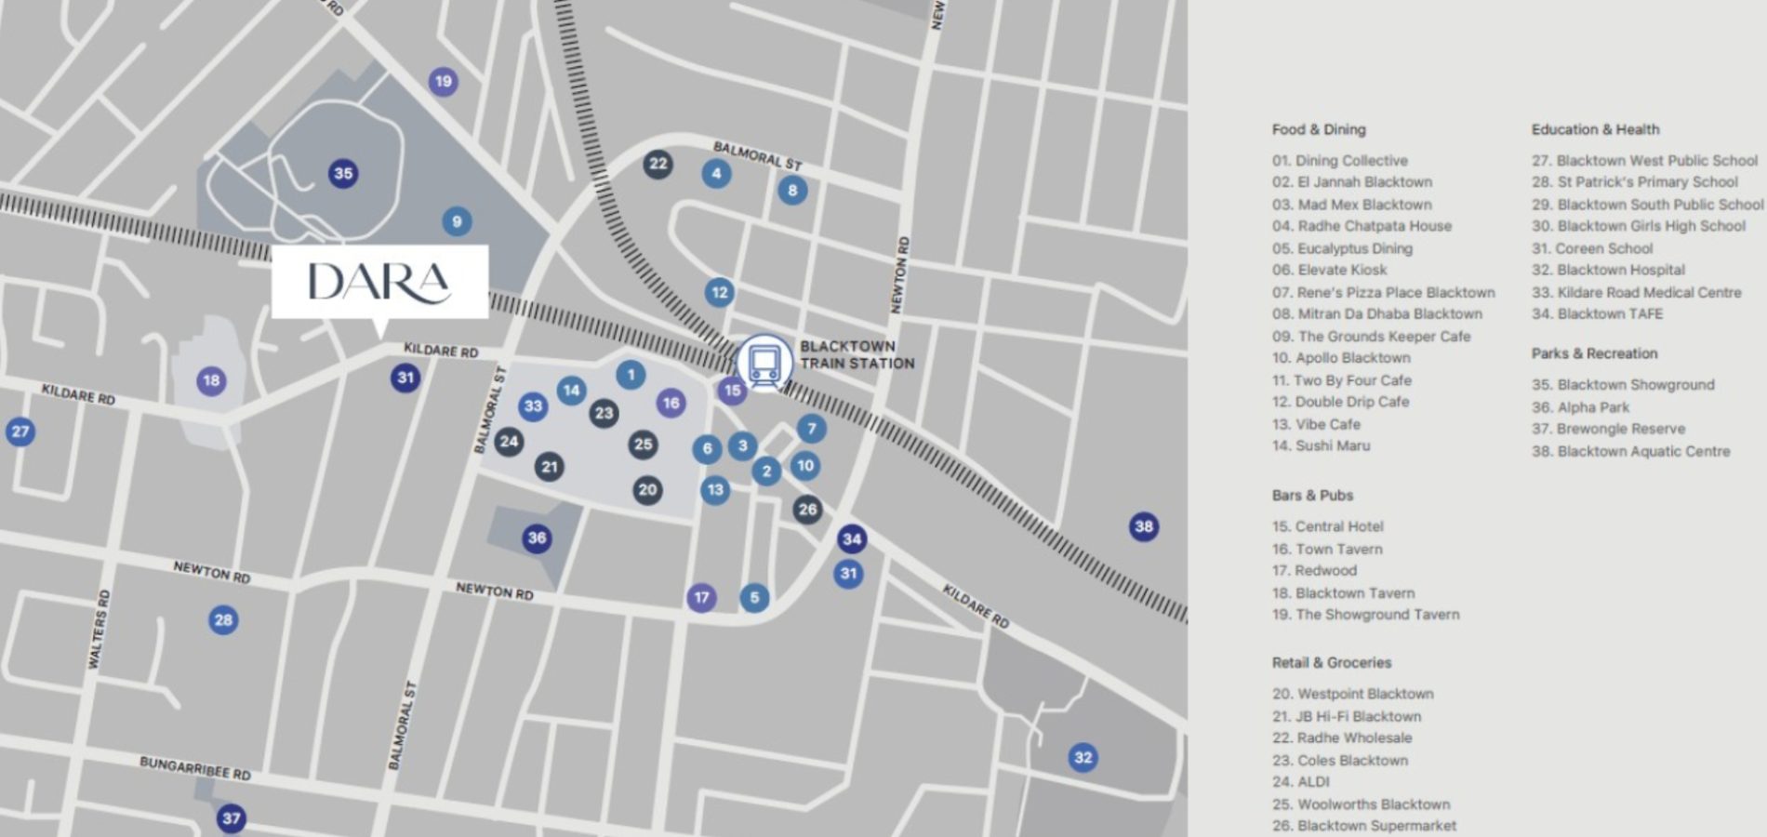Click legend entry '19. The Showground Tavern'
The width and height of the screenshot is (1767, 837).
point(1366,615)
